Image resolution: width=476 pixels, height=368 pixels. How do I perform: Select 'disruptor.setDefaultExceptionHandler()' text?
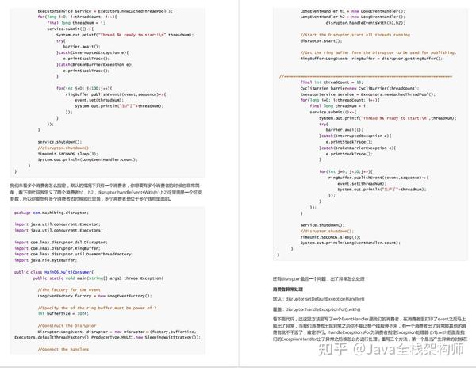click(324, 299)
